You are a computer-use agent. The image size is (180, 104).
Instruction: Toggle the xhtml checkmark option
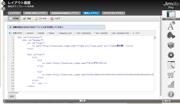[x=136, y=33]
